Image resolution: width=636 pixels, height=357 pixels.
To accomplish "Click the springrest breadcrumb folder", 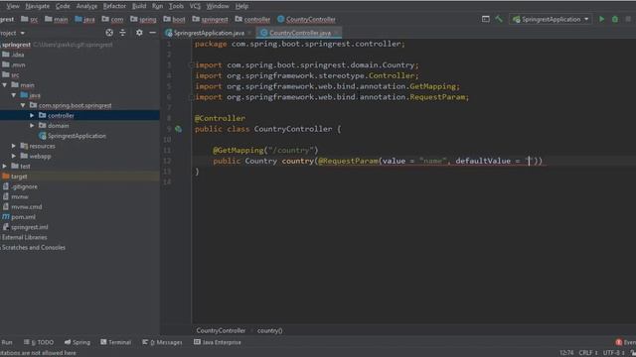I will (210, 19).
